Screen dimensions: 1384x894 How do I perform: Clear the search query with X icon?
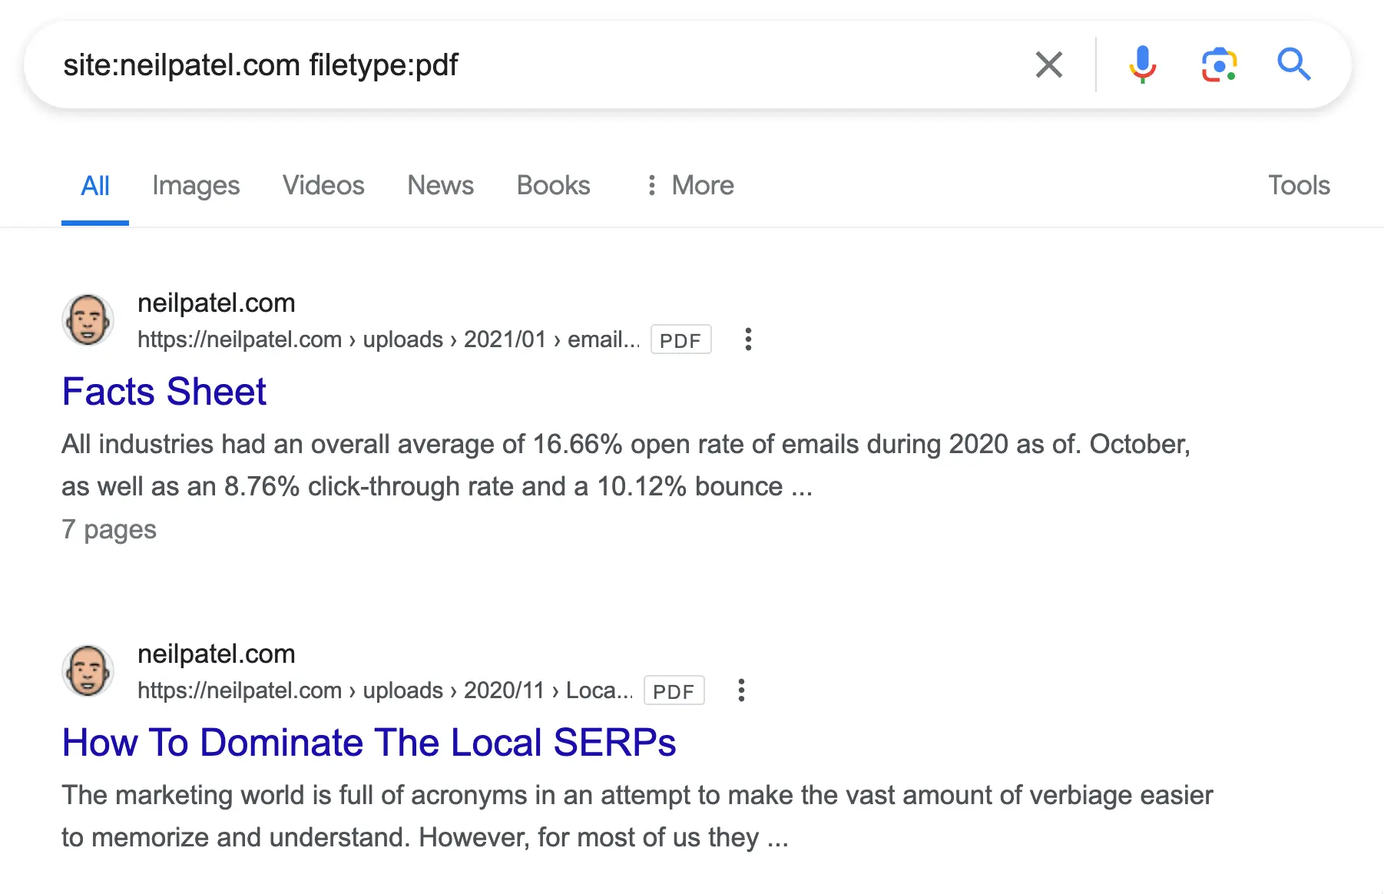(x=1048, y=65)
